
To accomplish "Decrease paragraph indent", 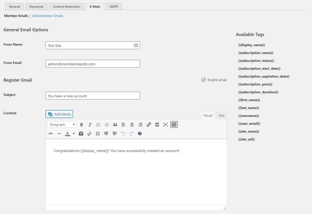I will coord(106,134).
